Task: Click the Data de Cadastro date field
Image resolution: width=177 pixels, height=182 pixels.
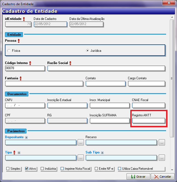Action: 50,24
